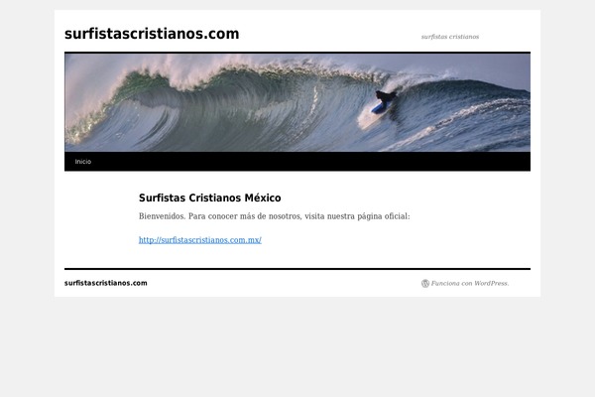
Task: Click the WordPress logo icon in footer
Action: (425, 284)
